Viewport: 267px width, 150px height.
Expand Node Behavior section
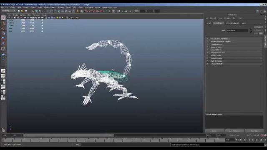tap(234, 61)
